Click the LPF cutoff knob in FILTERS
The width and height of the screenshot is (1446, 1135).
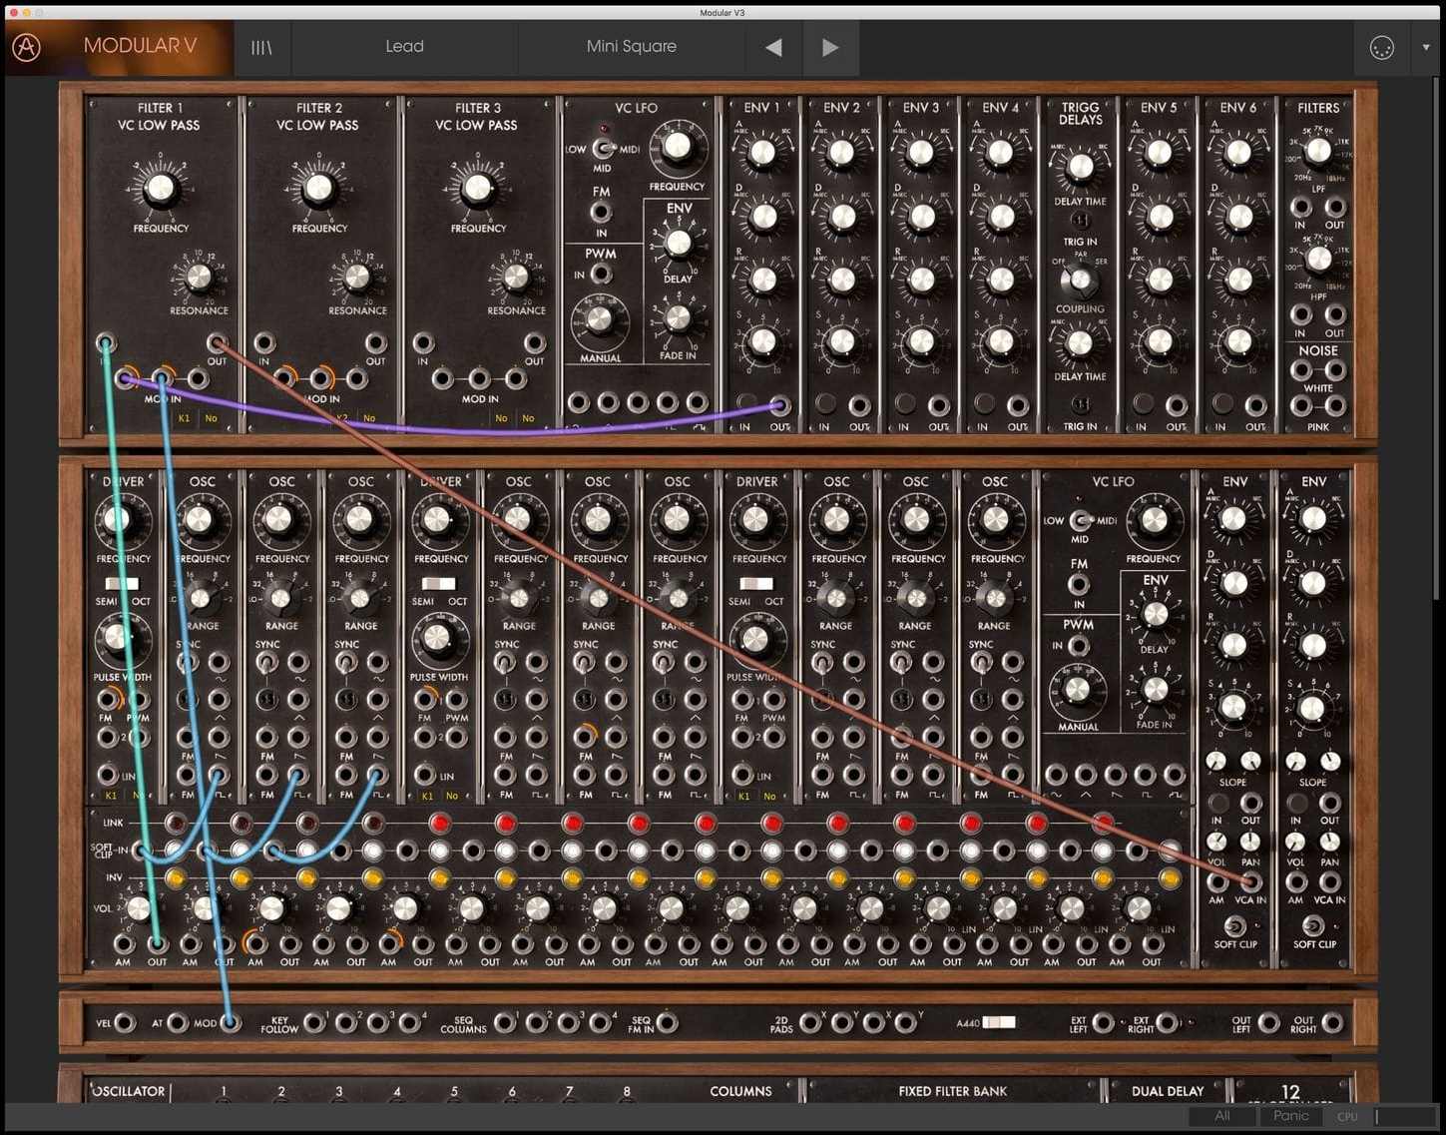[1318, 151]
